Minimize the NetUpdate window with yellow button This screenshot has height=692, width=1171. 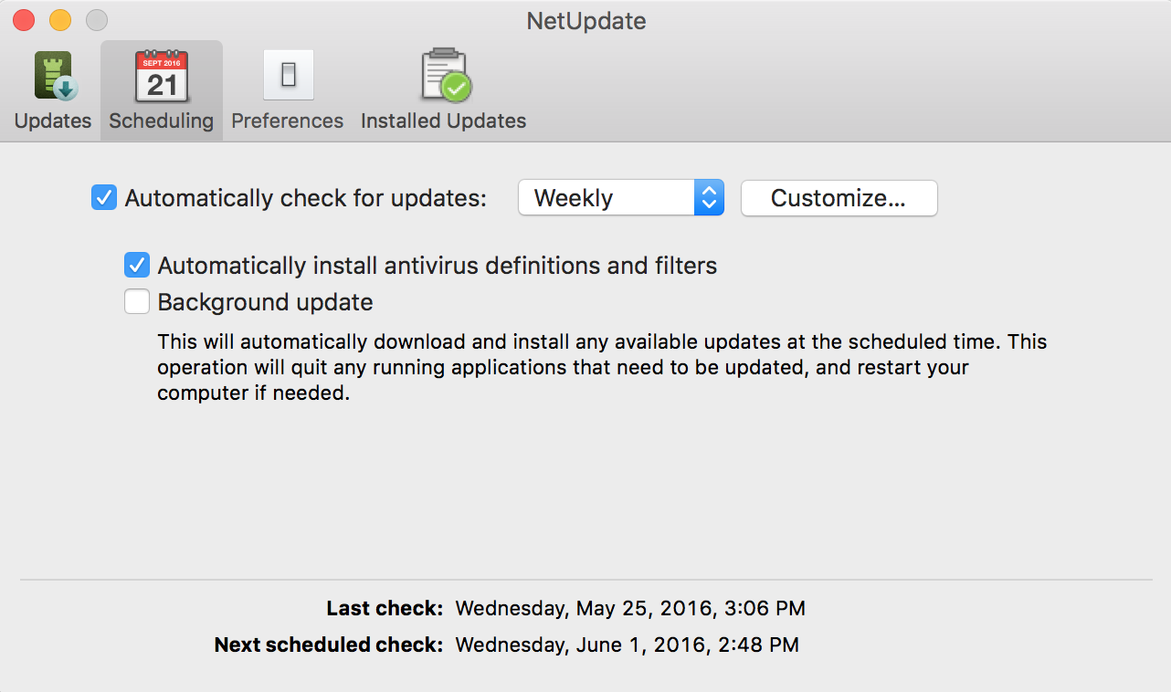[x=60, y=20]
